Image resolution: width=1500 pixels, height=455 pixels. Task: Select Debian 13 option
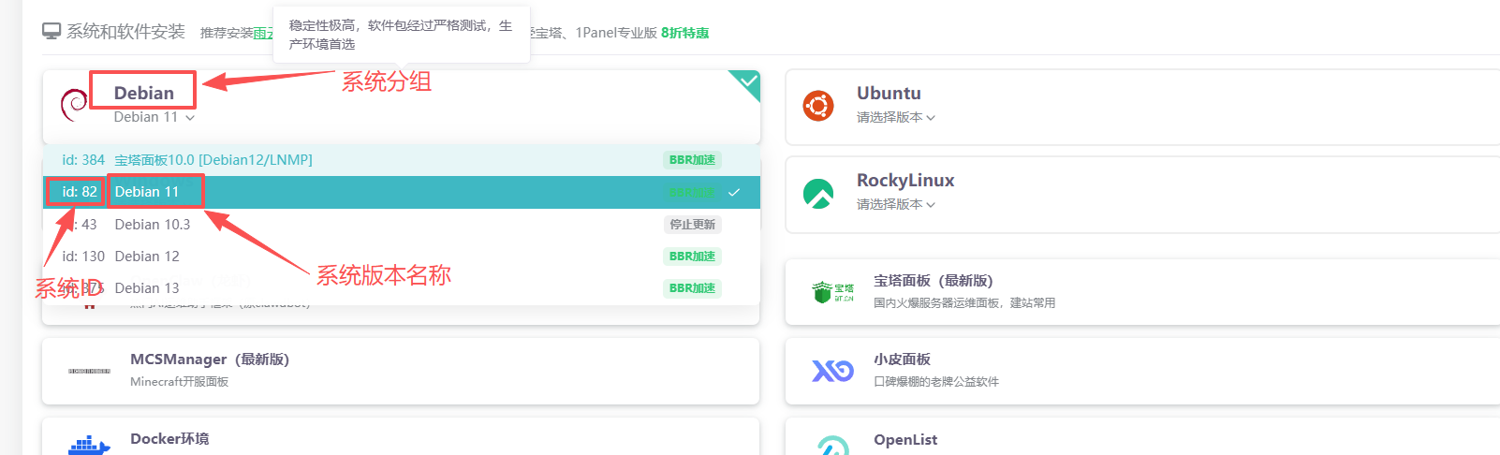pyautogui.click(x=401, y=288)
